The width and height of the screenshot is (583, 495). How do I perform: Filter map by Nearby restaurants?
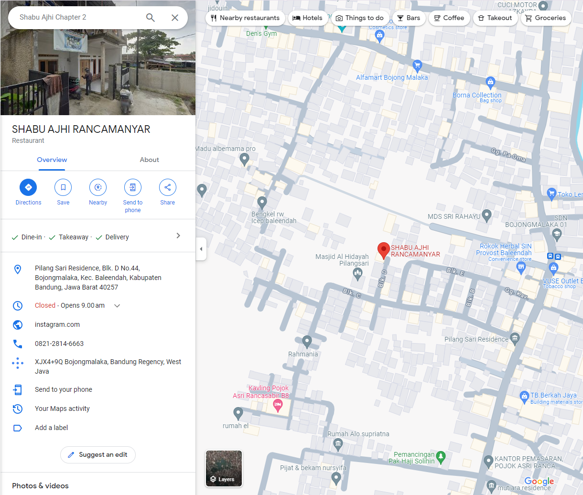coord(245,18)
